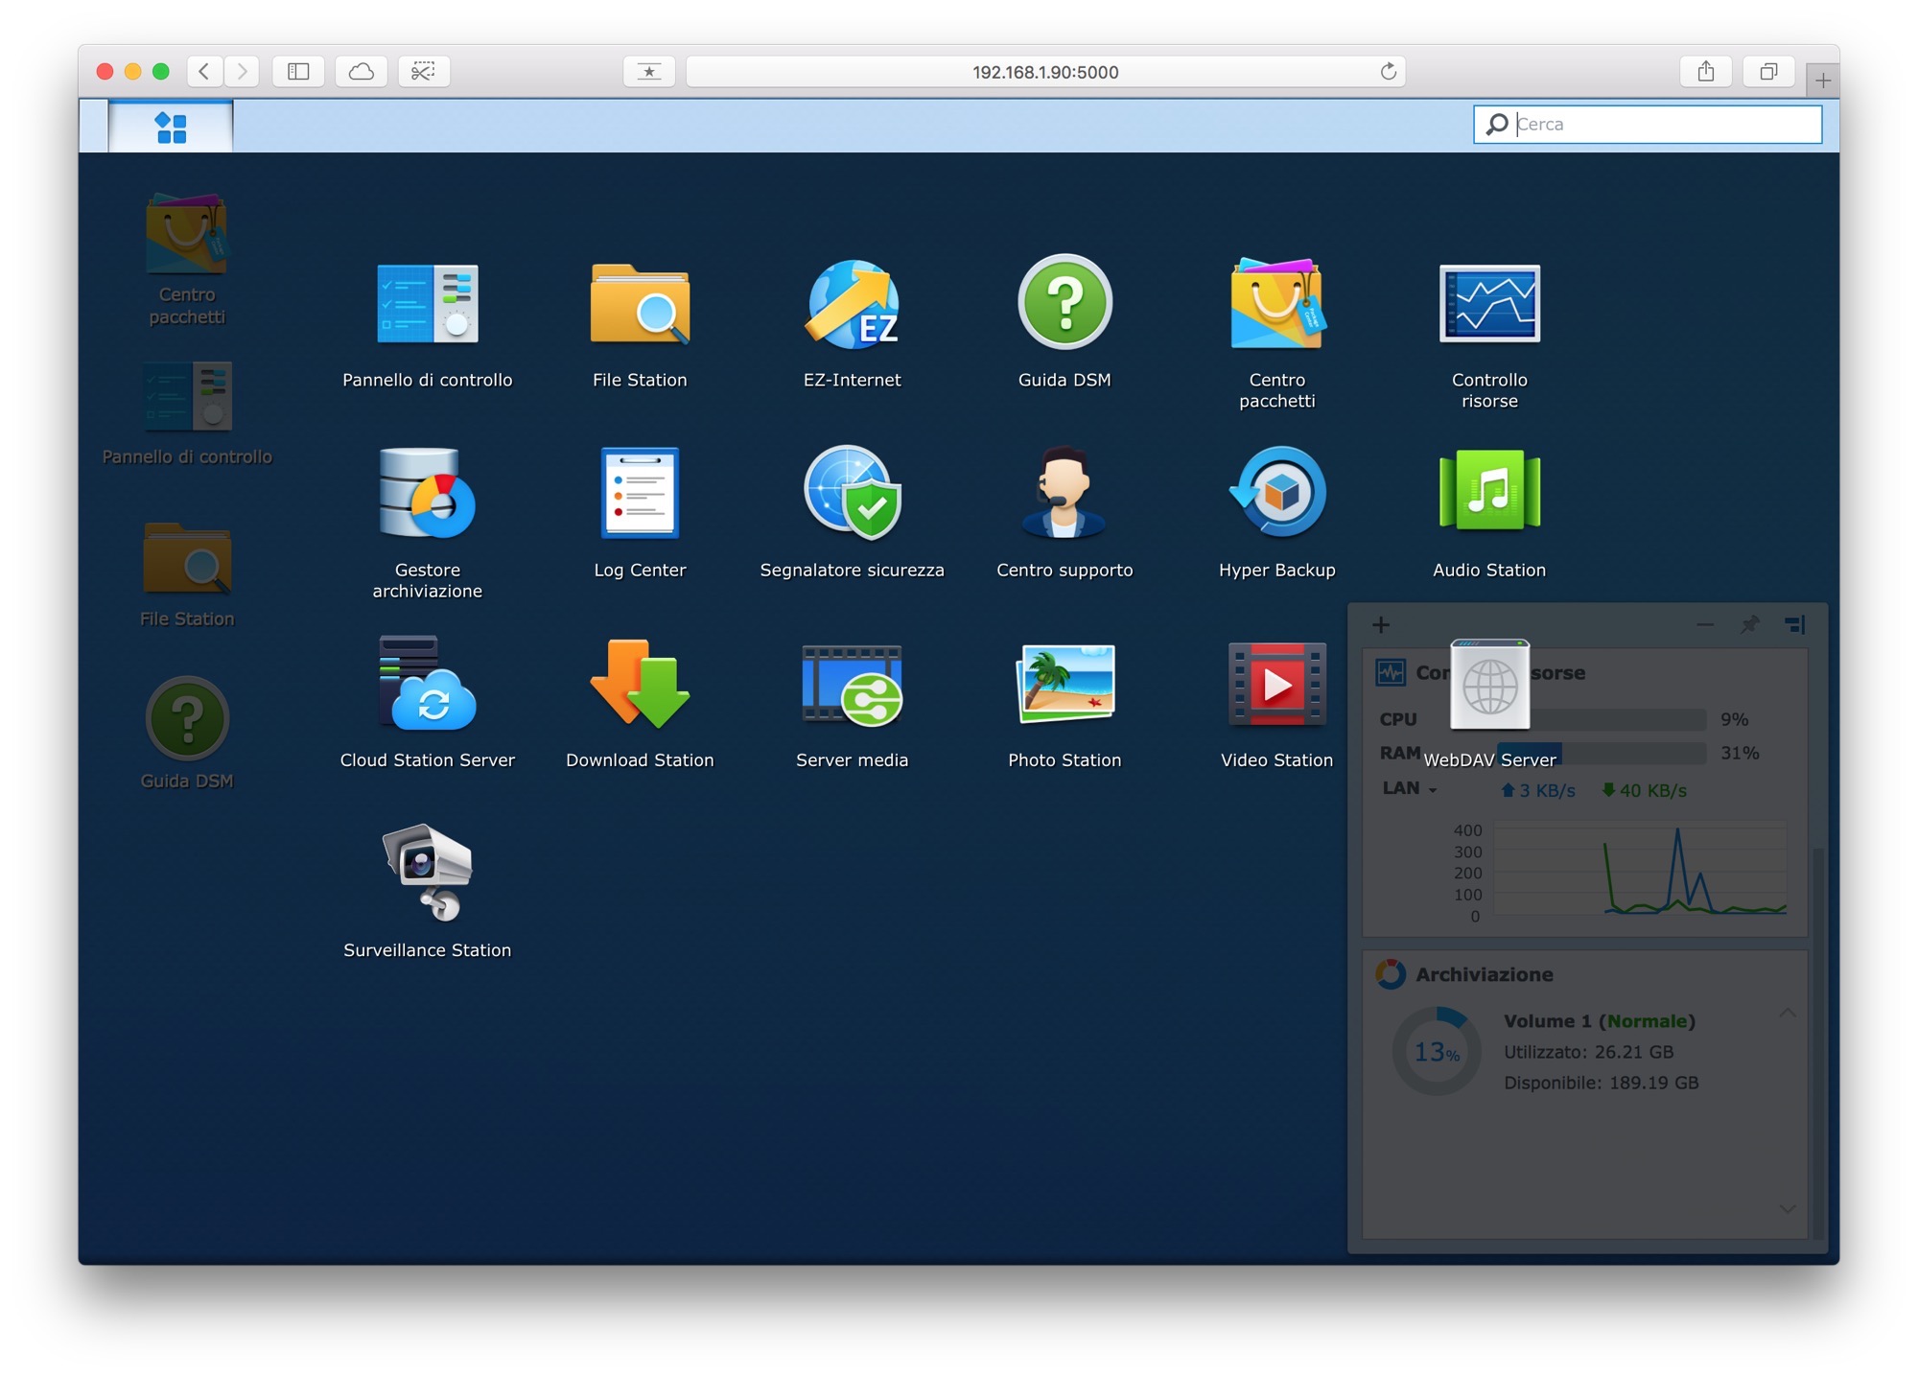Click the lower chevron in Archiviazione widget
The width and height of the screenshot is (1918, 1377).
(1788, 1208)
